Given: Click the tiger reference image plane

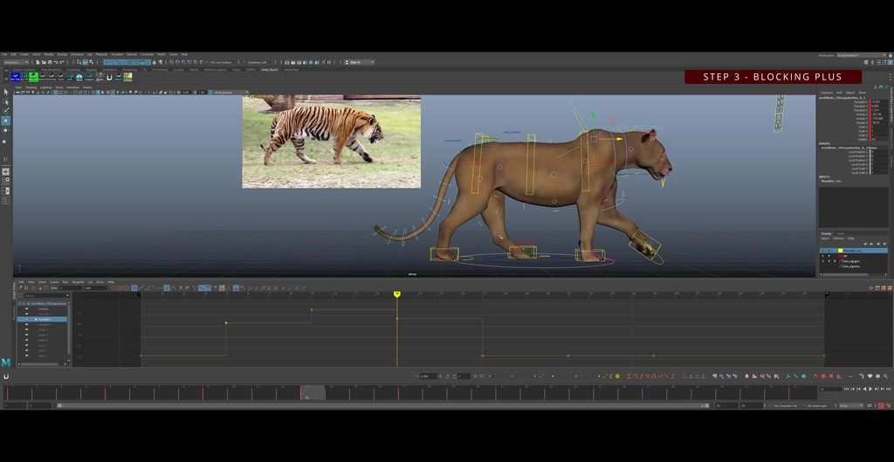Looking at the screenshot, I should [331, 141].
